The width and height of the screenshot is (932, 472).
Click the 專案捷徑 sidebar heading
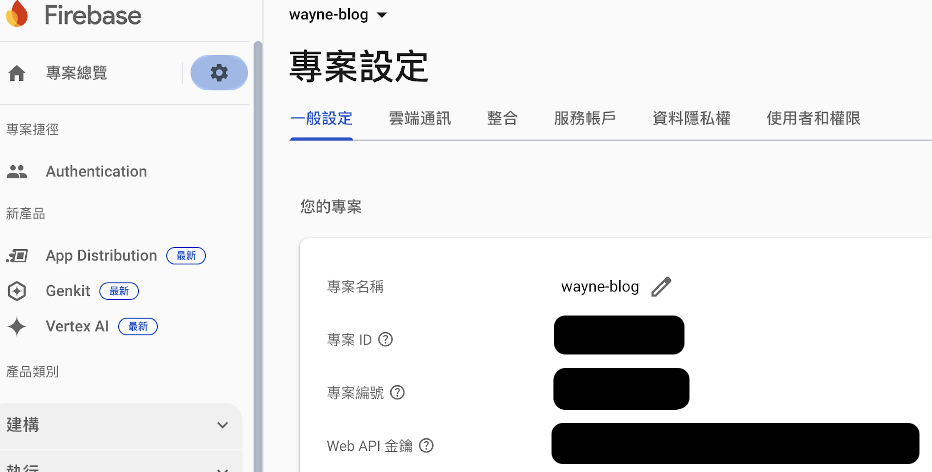pyautogui.click(x=32, y=130)
